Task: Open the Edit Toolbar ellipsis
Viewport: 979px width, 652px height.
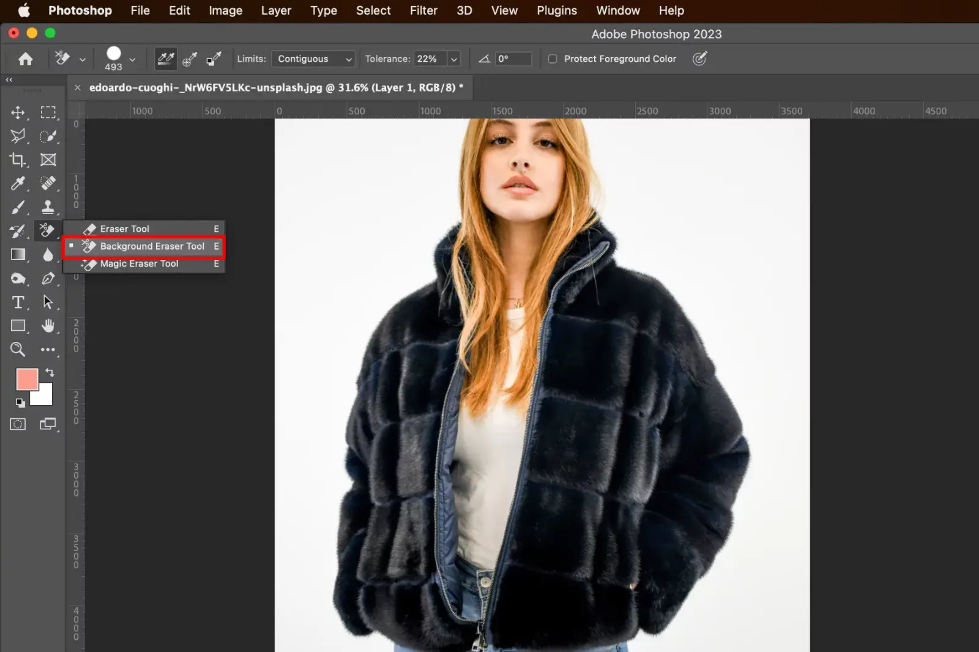Action: (x=48, y=349)
